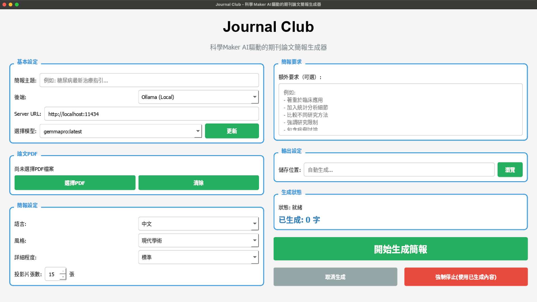537x302 pixels.
Task: Increase 投影片張數 slide count with up arrow
Action: coord(63,271)
